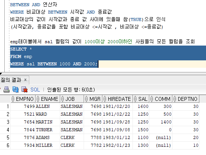Sort by JOB column header
Viewport: 206px width, 155px height.
[72, 99]
